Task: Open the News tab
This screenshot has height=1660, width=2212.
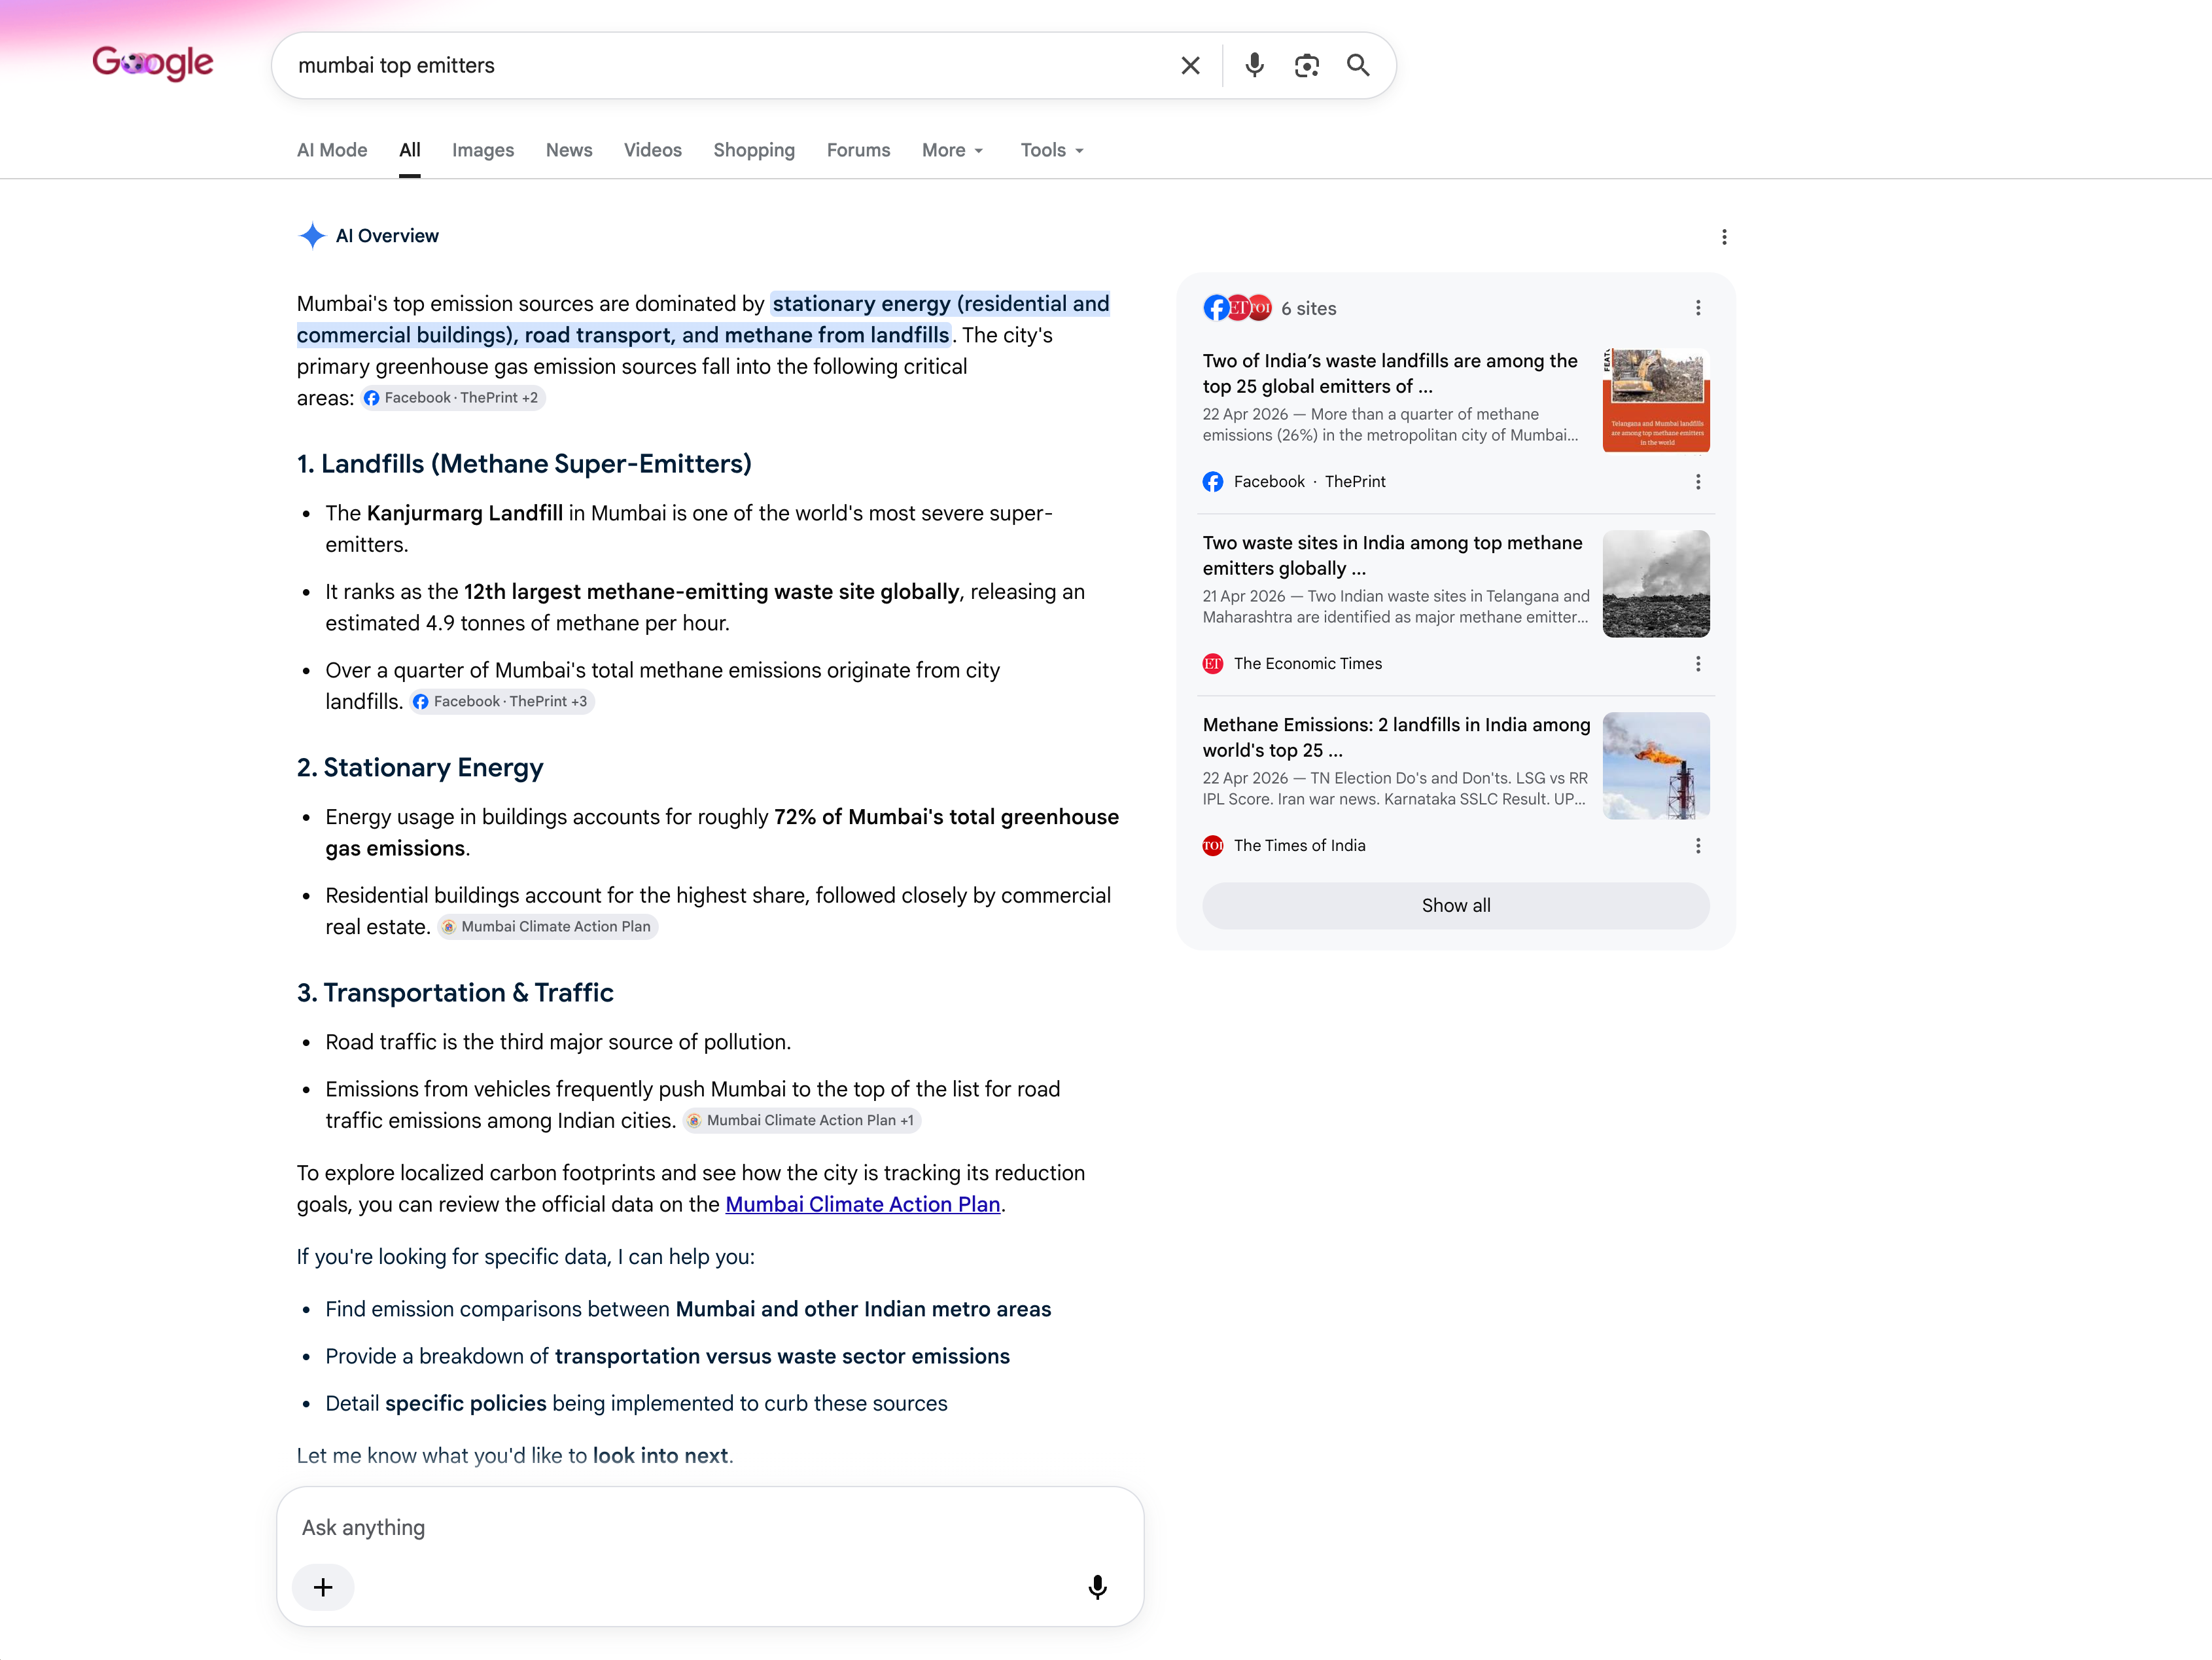Action: click(569, 150)
